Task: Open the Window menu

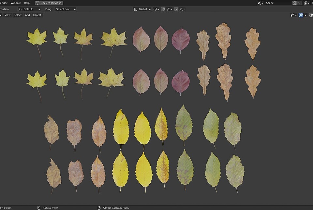Action: click(15, 3)
